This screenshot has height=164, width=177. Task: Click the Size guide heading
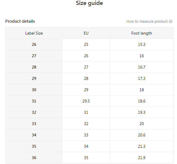[89, 3]
